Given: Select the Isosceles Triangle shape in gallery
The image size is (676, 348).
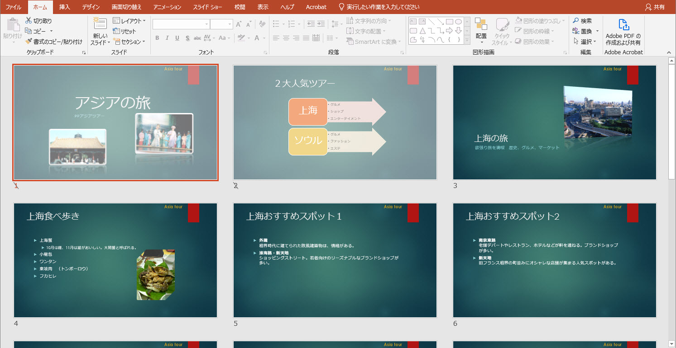Looking at the screenshot, I should [x=422, y=31].
